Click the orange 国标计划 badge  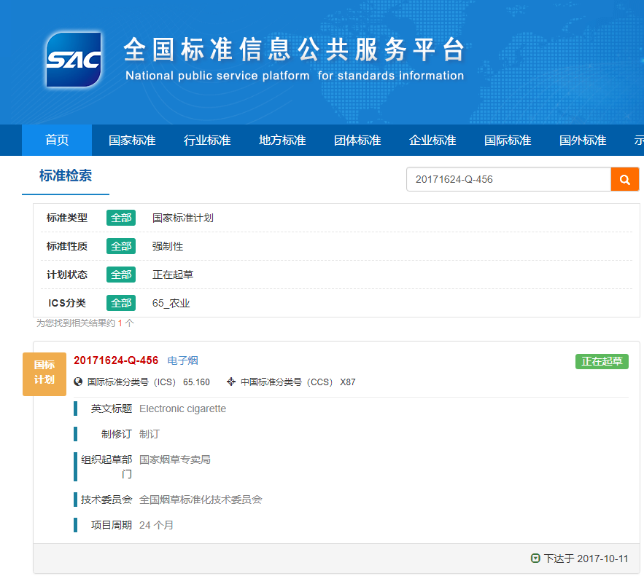[44, 374]
